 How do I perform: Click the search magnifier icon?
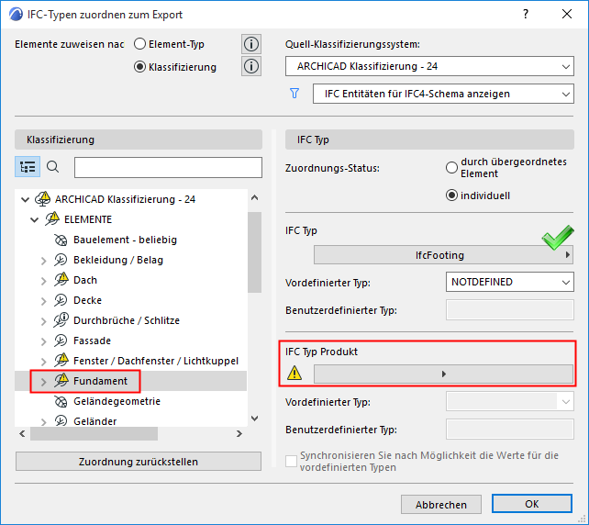[52, 166]
